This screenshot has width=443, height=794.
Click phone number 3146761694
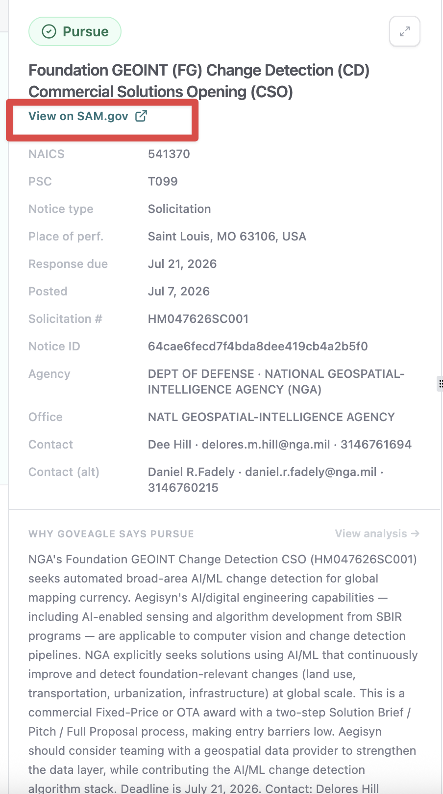(376, 445)
